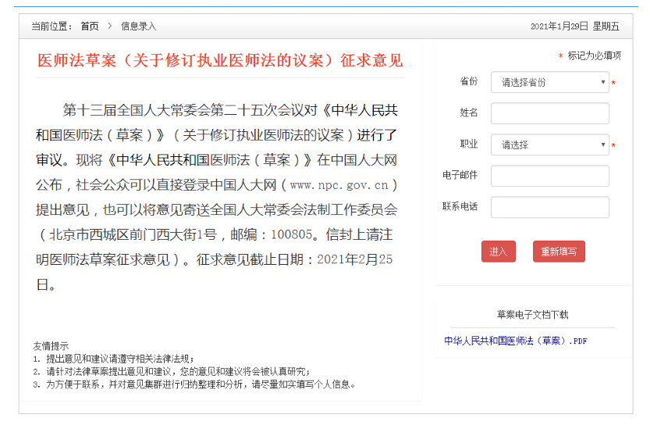Image resolution: width=650 pixels, height=425 pixels.
Task: Click the red title 医师法草案 征求意见
Action: click(220, 61)
